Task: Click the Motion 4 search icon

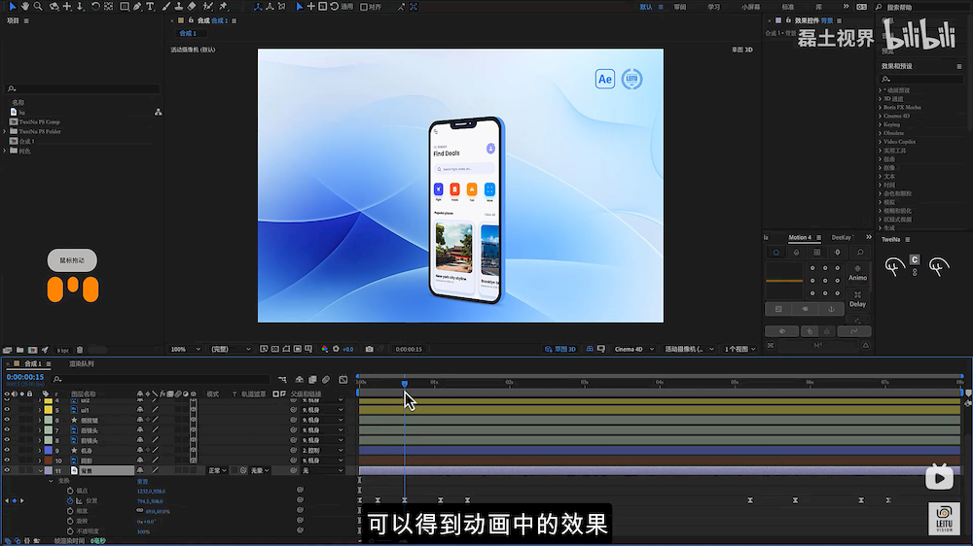Action: (x=860, y=253)
